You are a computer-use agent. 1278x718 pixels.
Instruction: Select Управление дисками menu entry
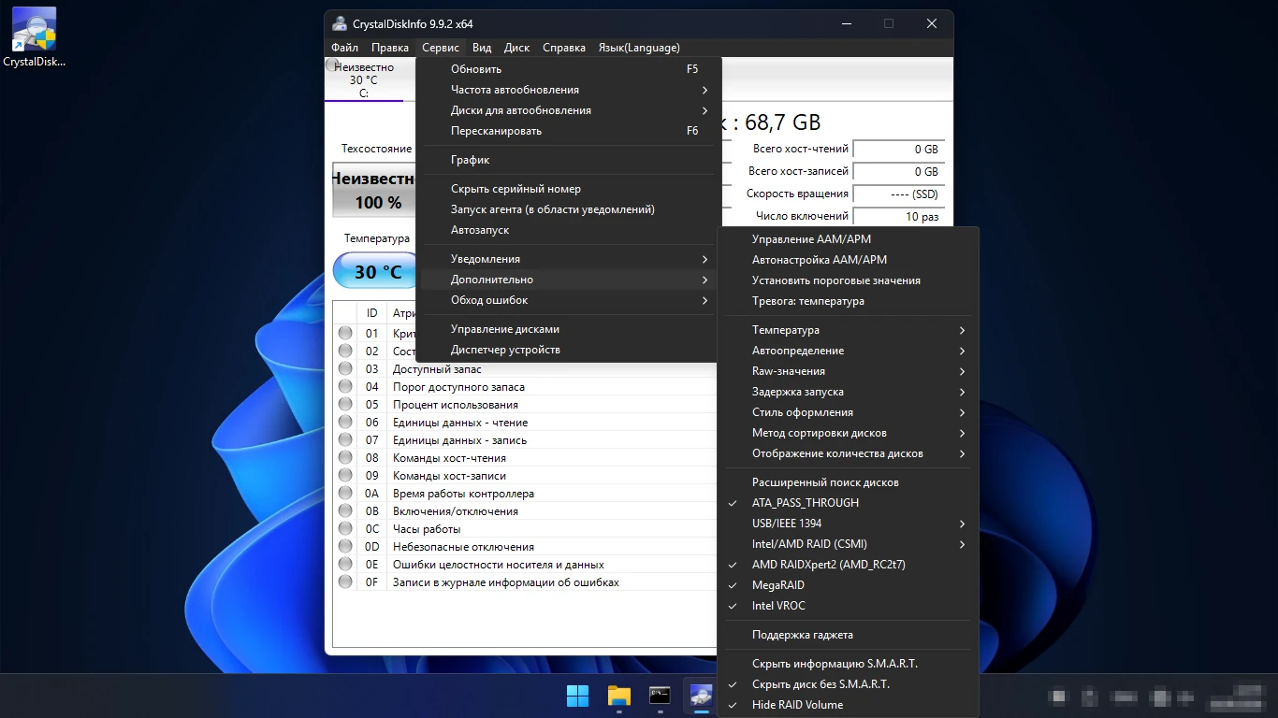[x=569, y=329]
